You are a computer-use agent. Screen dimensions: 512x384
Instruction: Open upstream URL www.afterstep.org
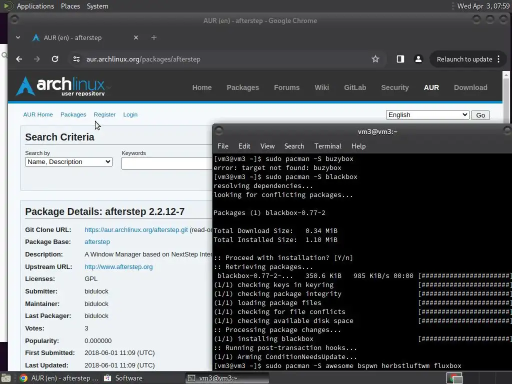pyautogui.click(x=118, y=267)
